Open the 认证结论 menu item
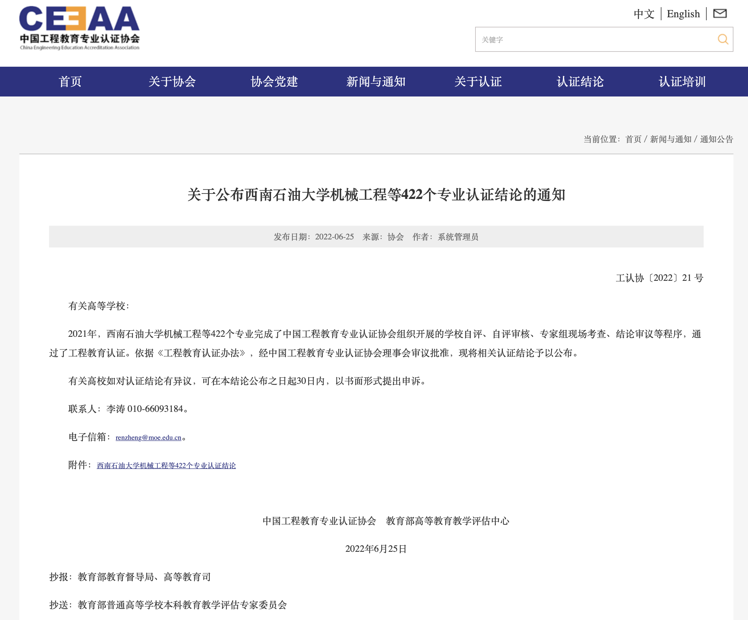This screenshot has width=748, height=620. (x=580, y=82)
